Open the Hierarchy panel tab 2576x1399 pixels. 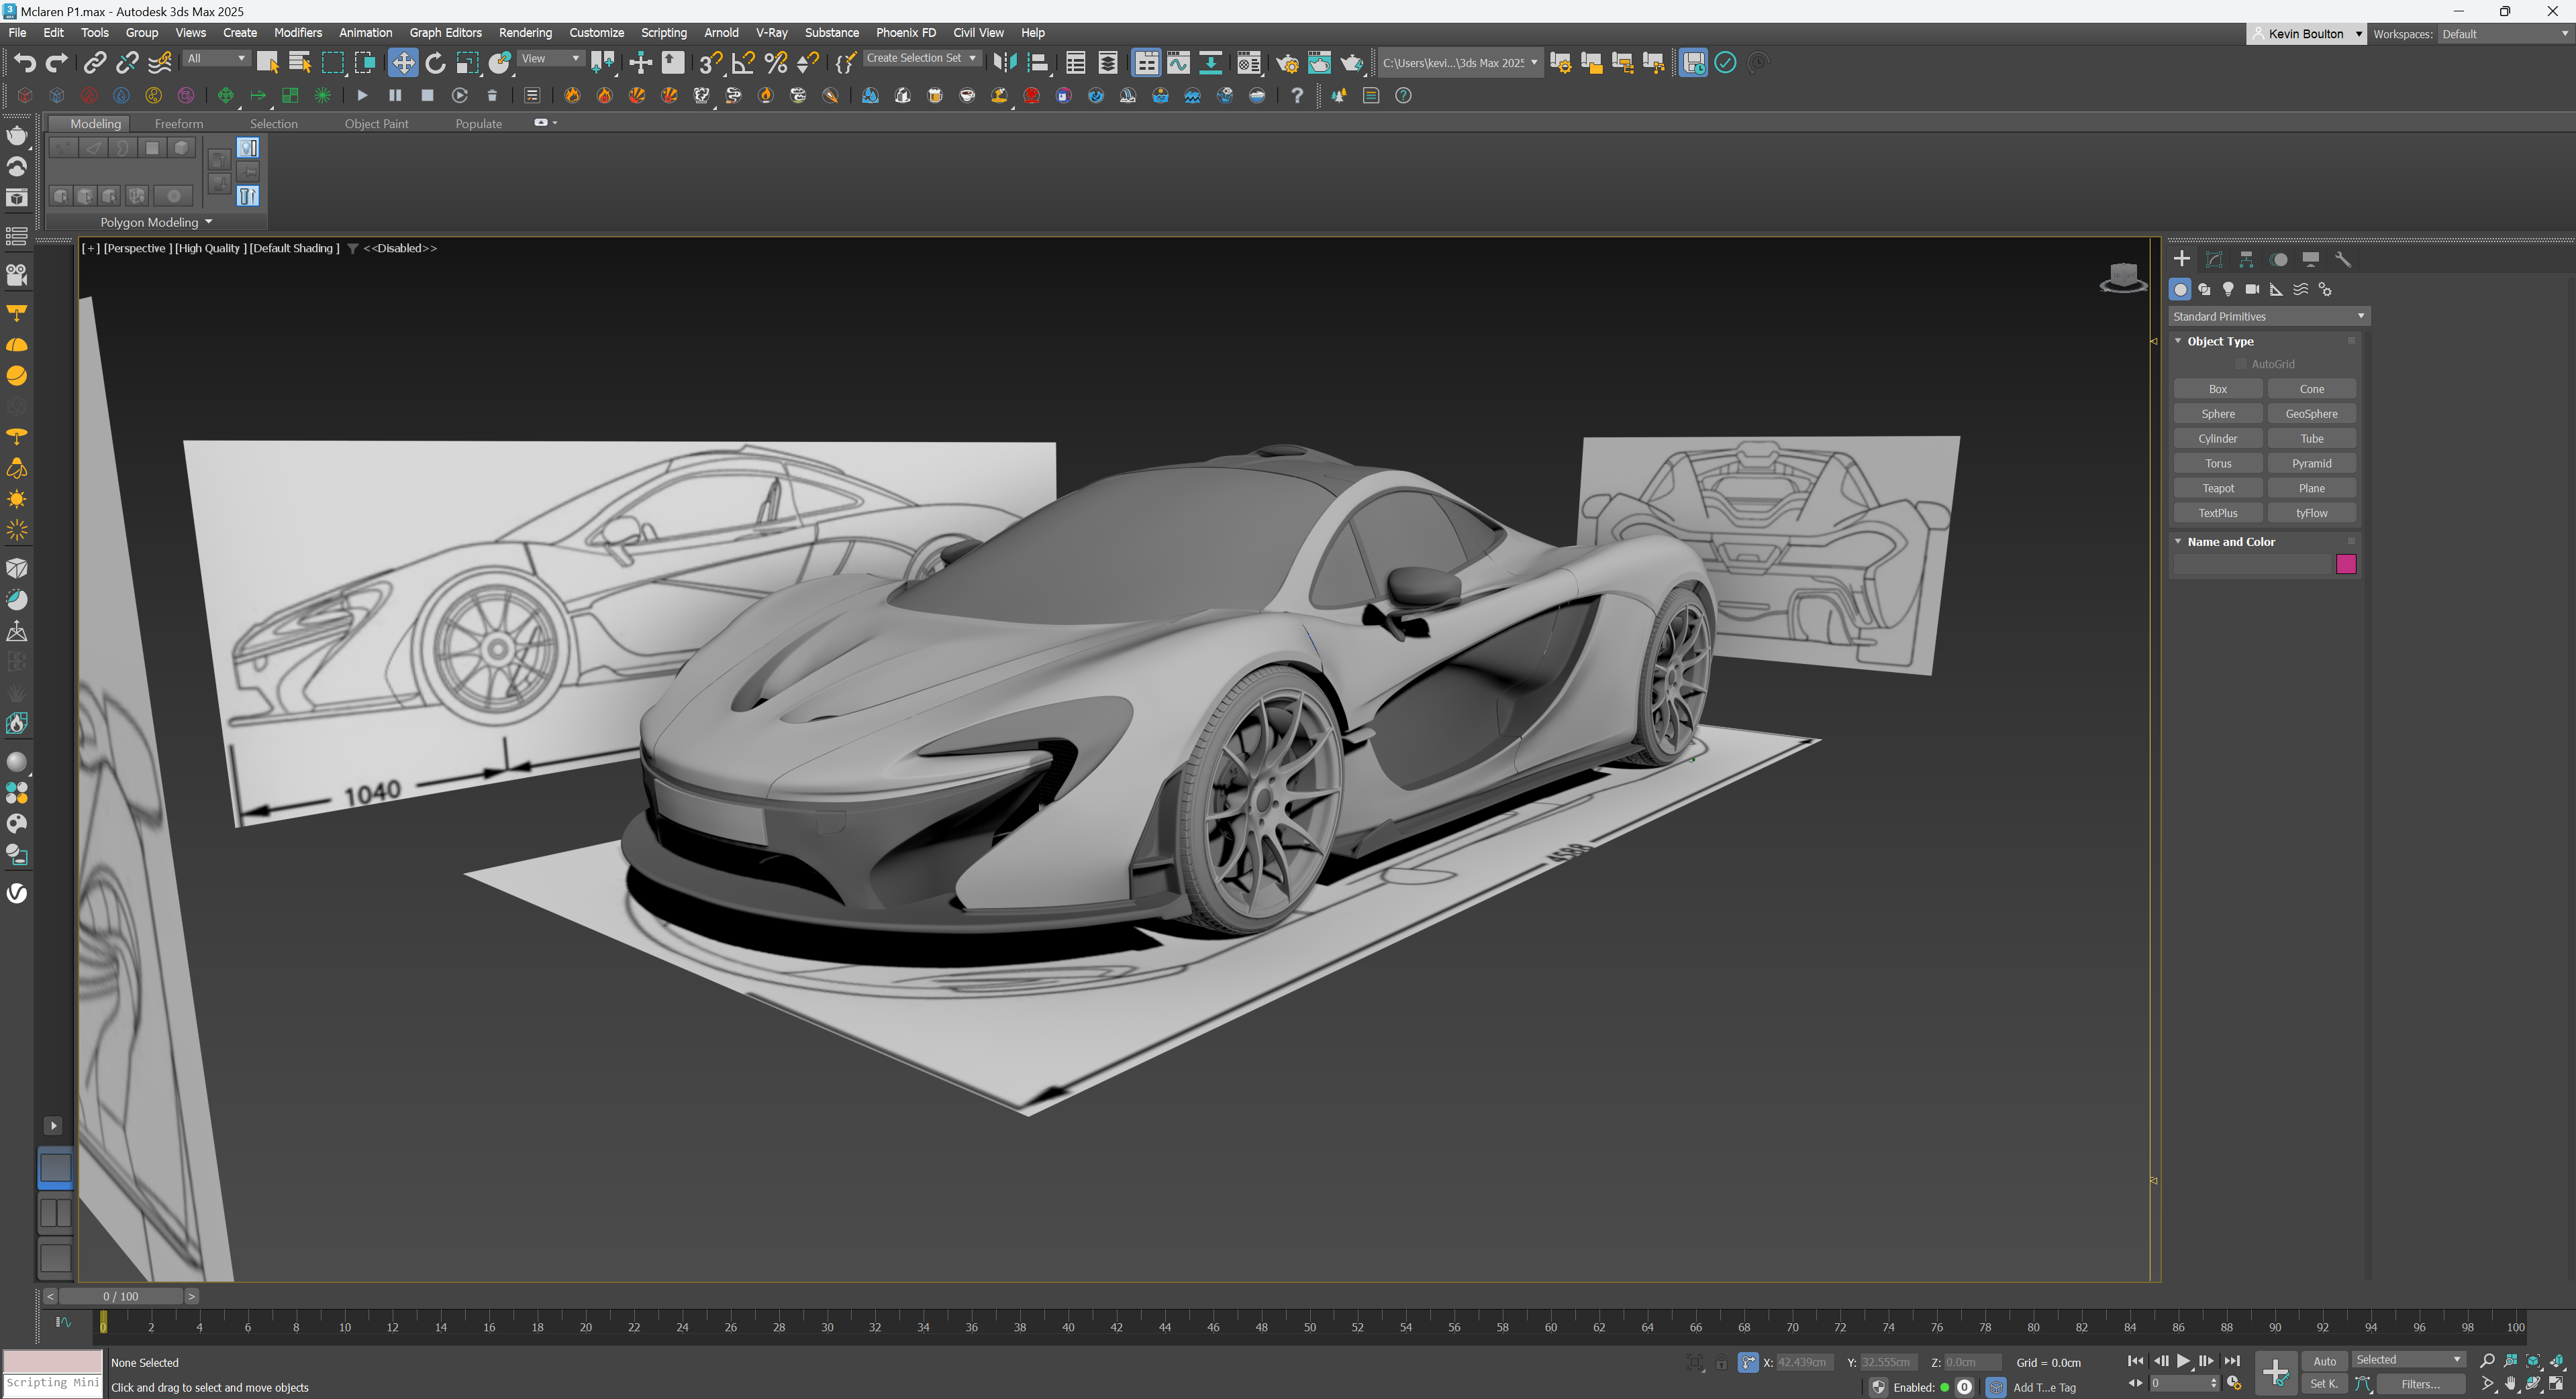point(2246,260)
